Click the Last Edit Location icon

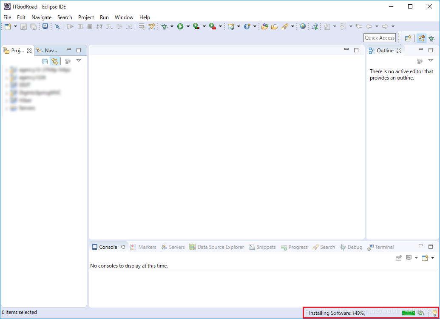point(359,26)
